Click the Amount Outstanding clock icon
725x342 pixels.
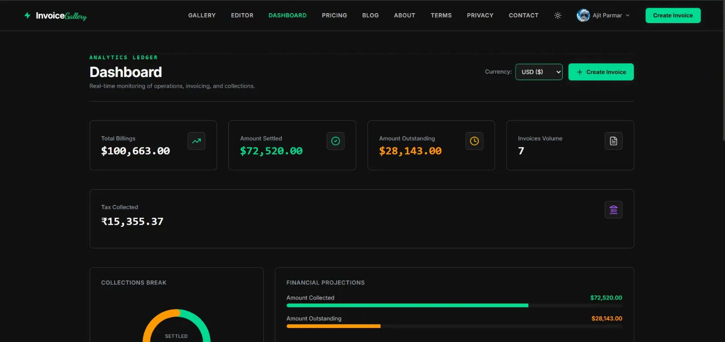(474, 141)
